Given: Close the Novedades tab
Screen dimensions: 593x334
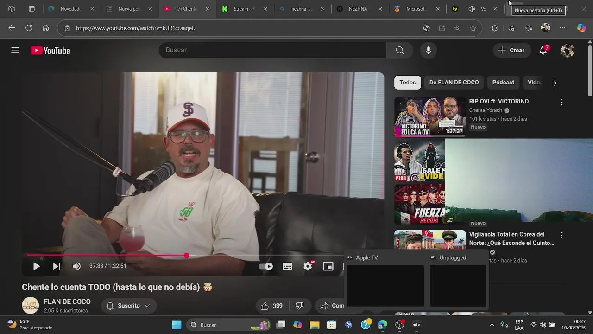Looking at the screenshot, I should (92, 9).
